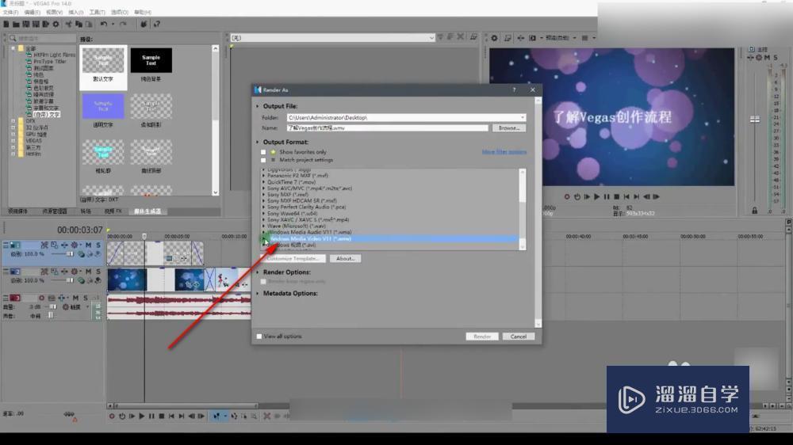
Task: Select Windows Media Audio V11 (*.wma)
Action: coord(309,232)
